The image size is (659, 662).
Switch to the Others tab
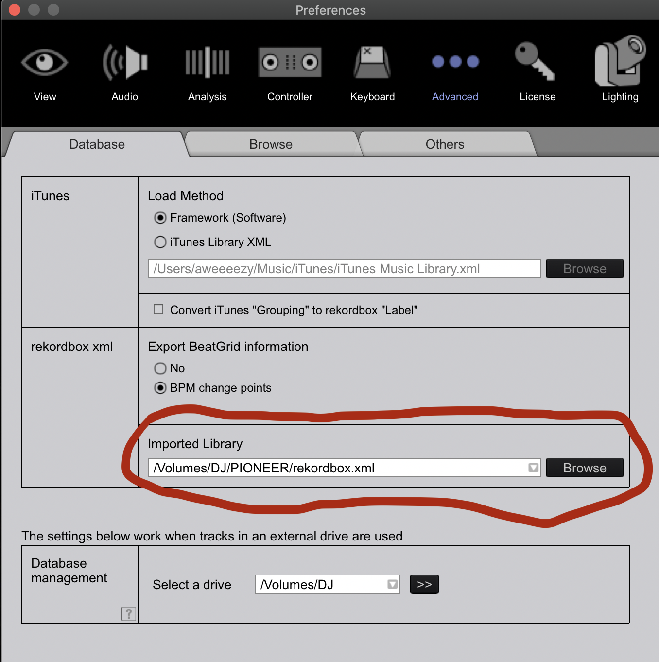[x=445, y=144]
